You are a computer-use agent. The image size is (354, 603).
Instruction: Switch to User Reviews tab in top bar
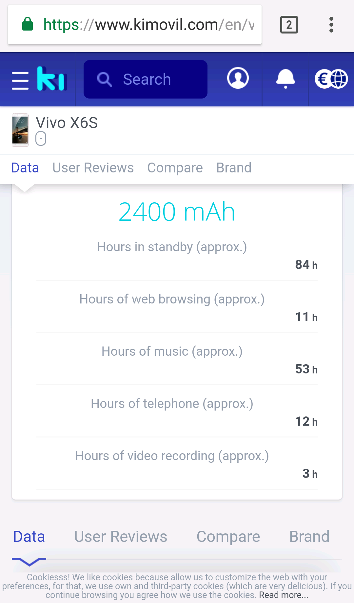pos(93,168)
